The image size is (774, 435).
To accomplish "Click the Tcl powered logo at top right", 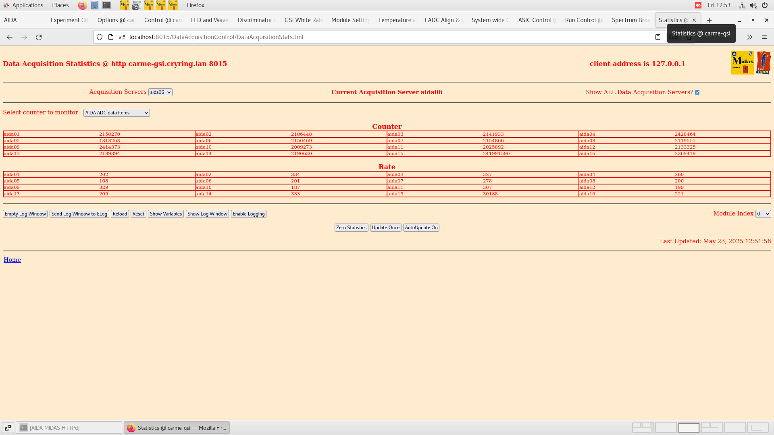I will point(764,62).
